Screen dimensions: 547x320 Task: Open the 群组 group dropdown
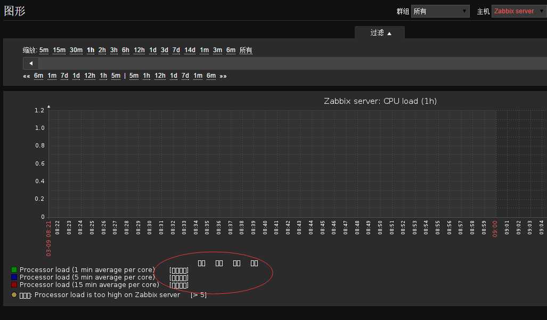(x=440, y=11)
